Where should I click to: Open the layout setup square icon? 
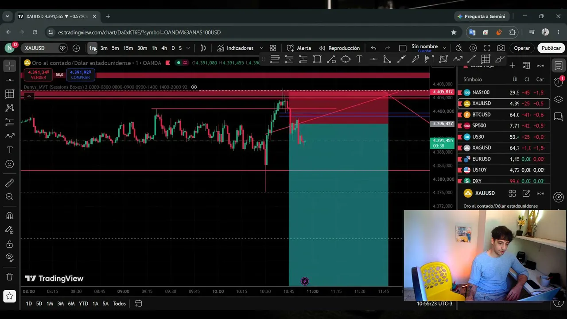403,48
